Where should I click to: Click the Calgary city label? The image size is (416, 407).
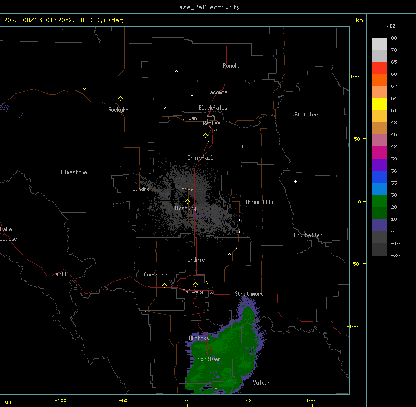tap(193, 291)
